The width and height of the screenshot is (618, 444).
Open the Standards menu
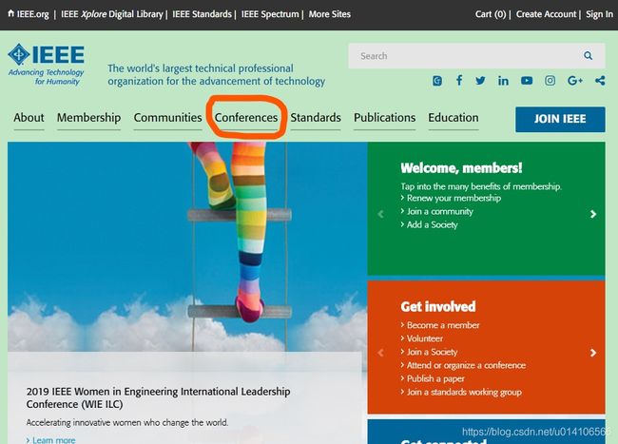point(316,118)
